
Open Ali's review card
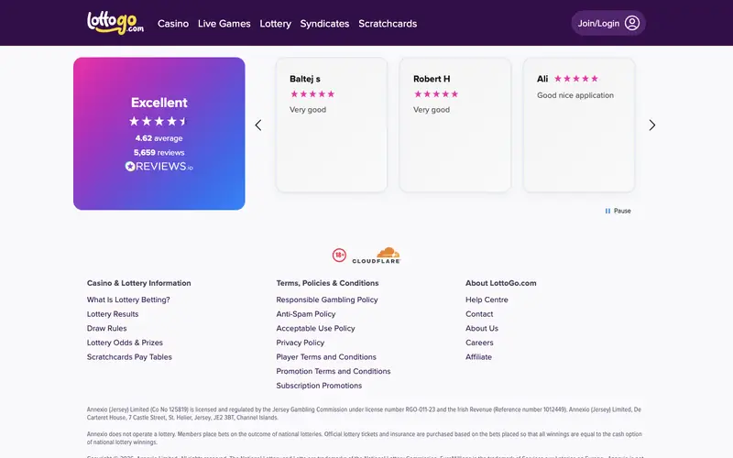click(579, 125)
